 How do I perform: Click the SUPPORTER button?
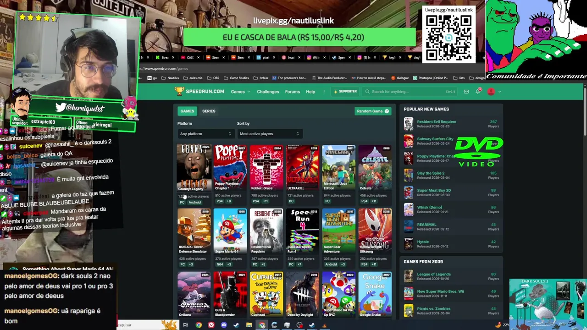(x=345, y=92)
